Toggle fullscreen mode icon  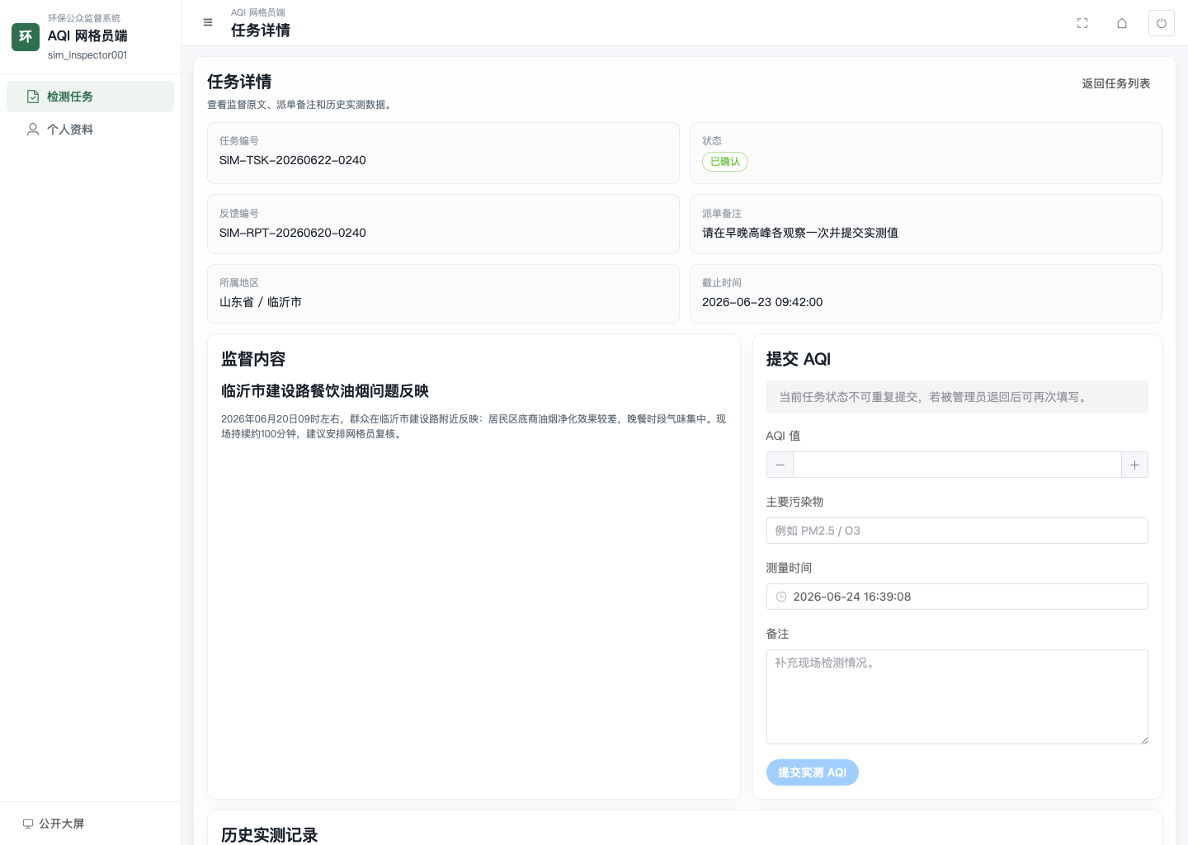click(x=1082, y=23)
